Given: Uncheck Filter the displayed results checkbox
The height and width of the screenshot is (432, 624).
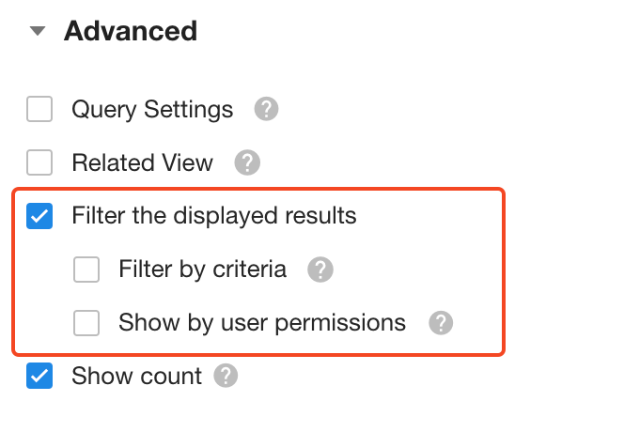Looking at the screenshot, I should [x=39, y=217].
